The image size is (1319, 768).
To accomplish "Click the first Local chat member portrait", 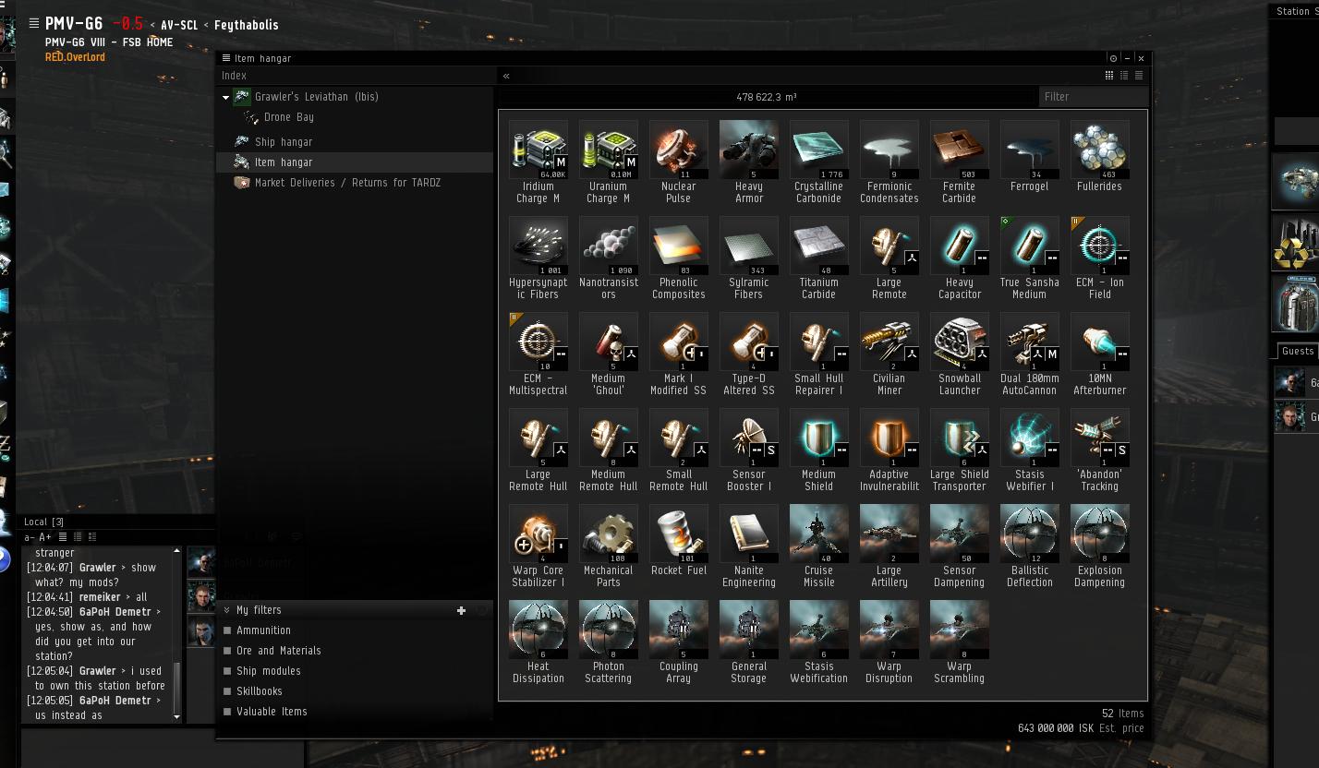I will pos(201,561).
